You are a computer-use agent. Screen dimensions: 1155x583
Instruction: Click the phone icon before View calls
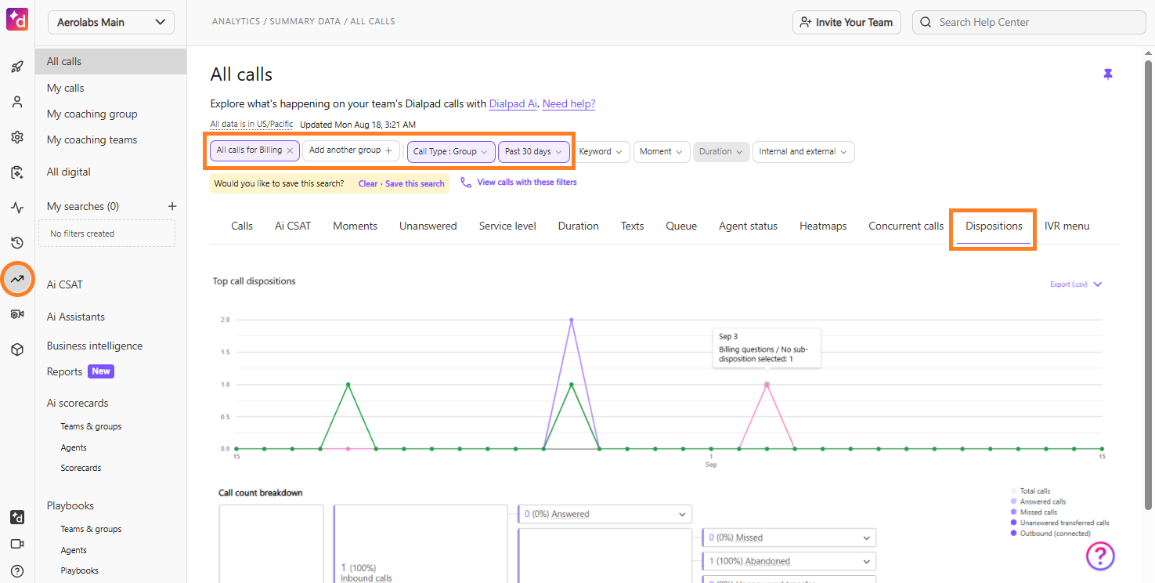(x=466, y=182)
